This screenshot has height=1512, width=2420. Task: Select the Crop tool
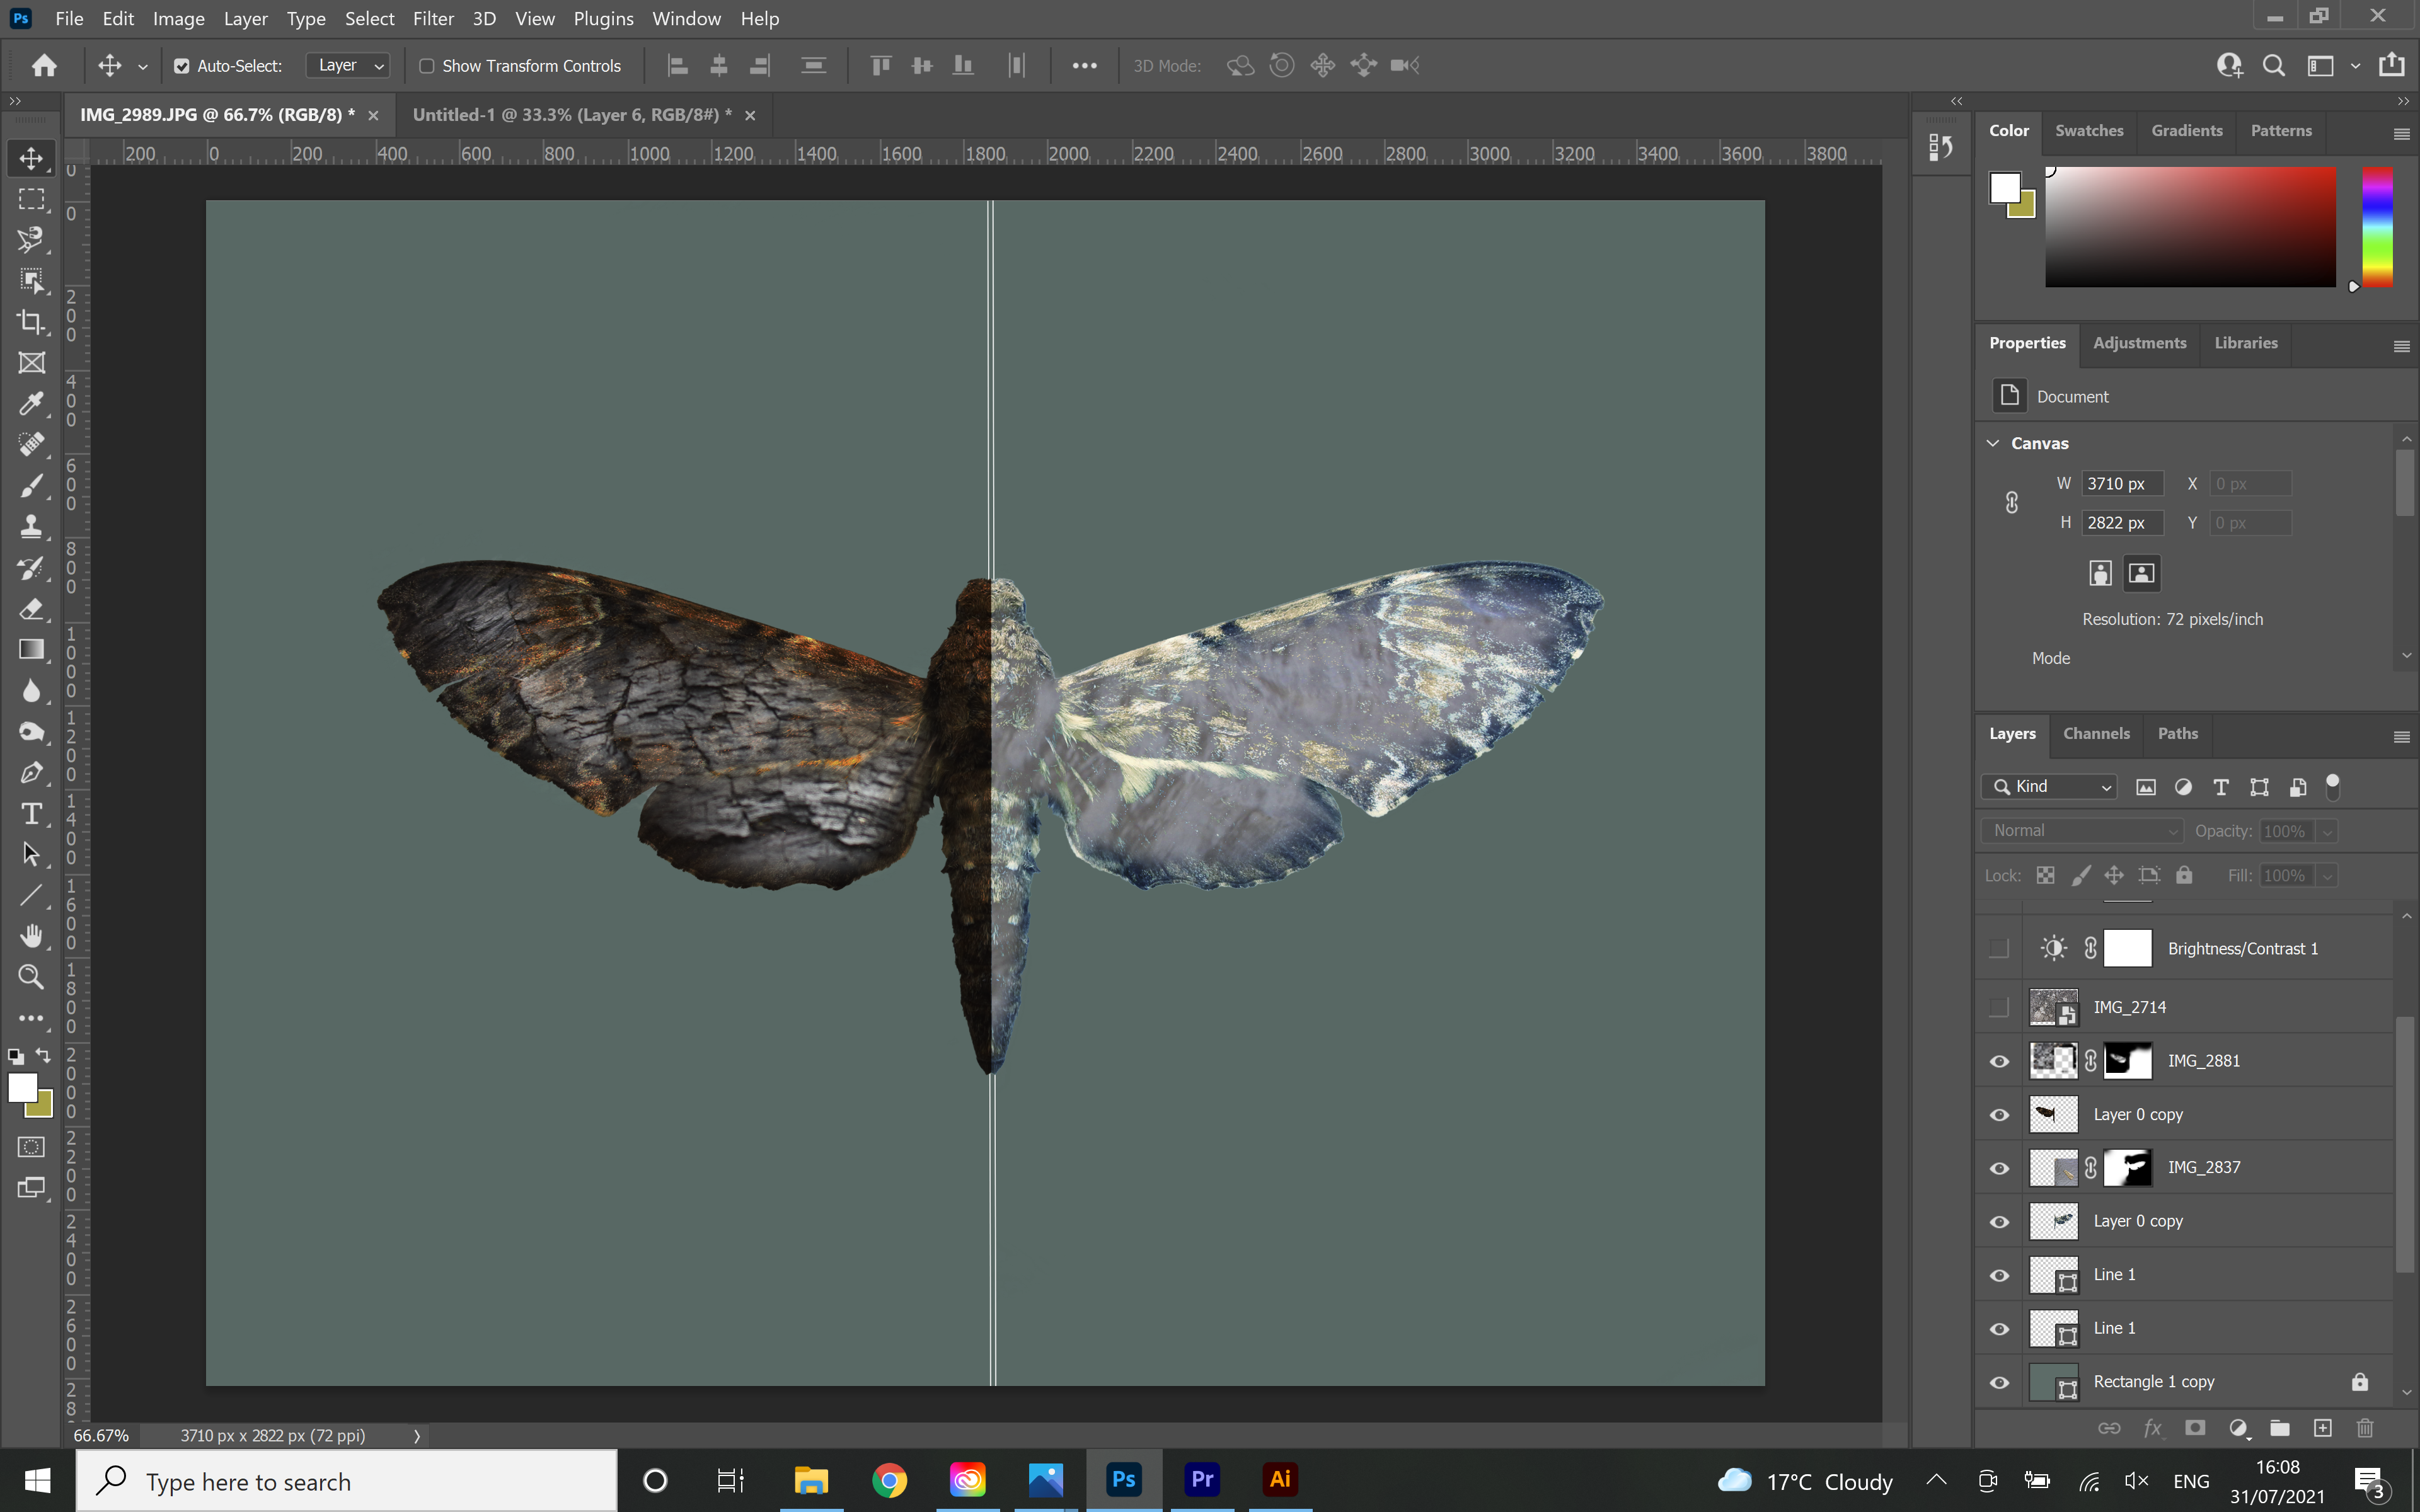[32, 322]
